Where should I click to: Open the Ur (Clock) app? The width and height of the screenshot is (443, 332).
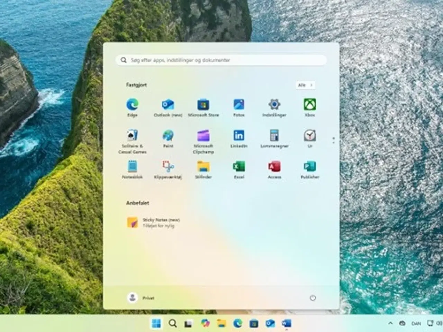(310, 138)
